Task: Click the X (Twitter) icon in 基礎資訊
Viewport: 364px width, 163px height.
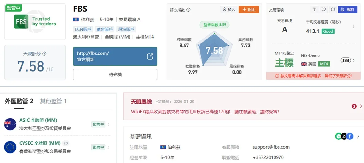Action: point(344,136)
